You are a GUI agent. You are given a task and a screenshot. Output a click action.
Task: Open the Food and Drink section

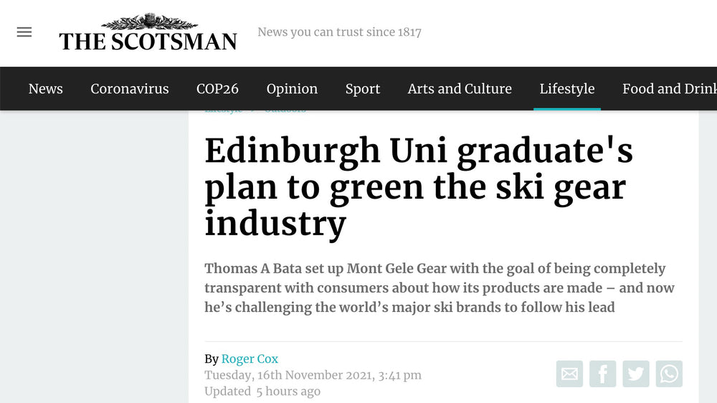click(x=668, y=89)
